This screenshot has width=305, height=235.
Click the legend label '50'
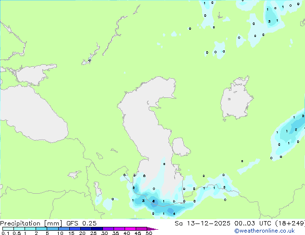coord(149,233)
